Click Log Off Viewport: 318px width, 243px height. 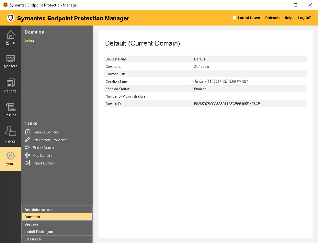304,18
